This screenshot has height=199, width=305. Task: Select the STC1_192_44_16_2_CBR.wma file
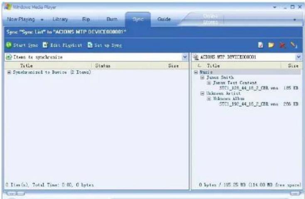click(248, 104)
